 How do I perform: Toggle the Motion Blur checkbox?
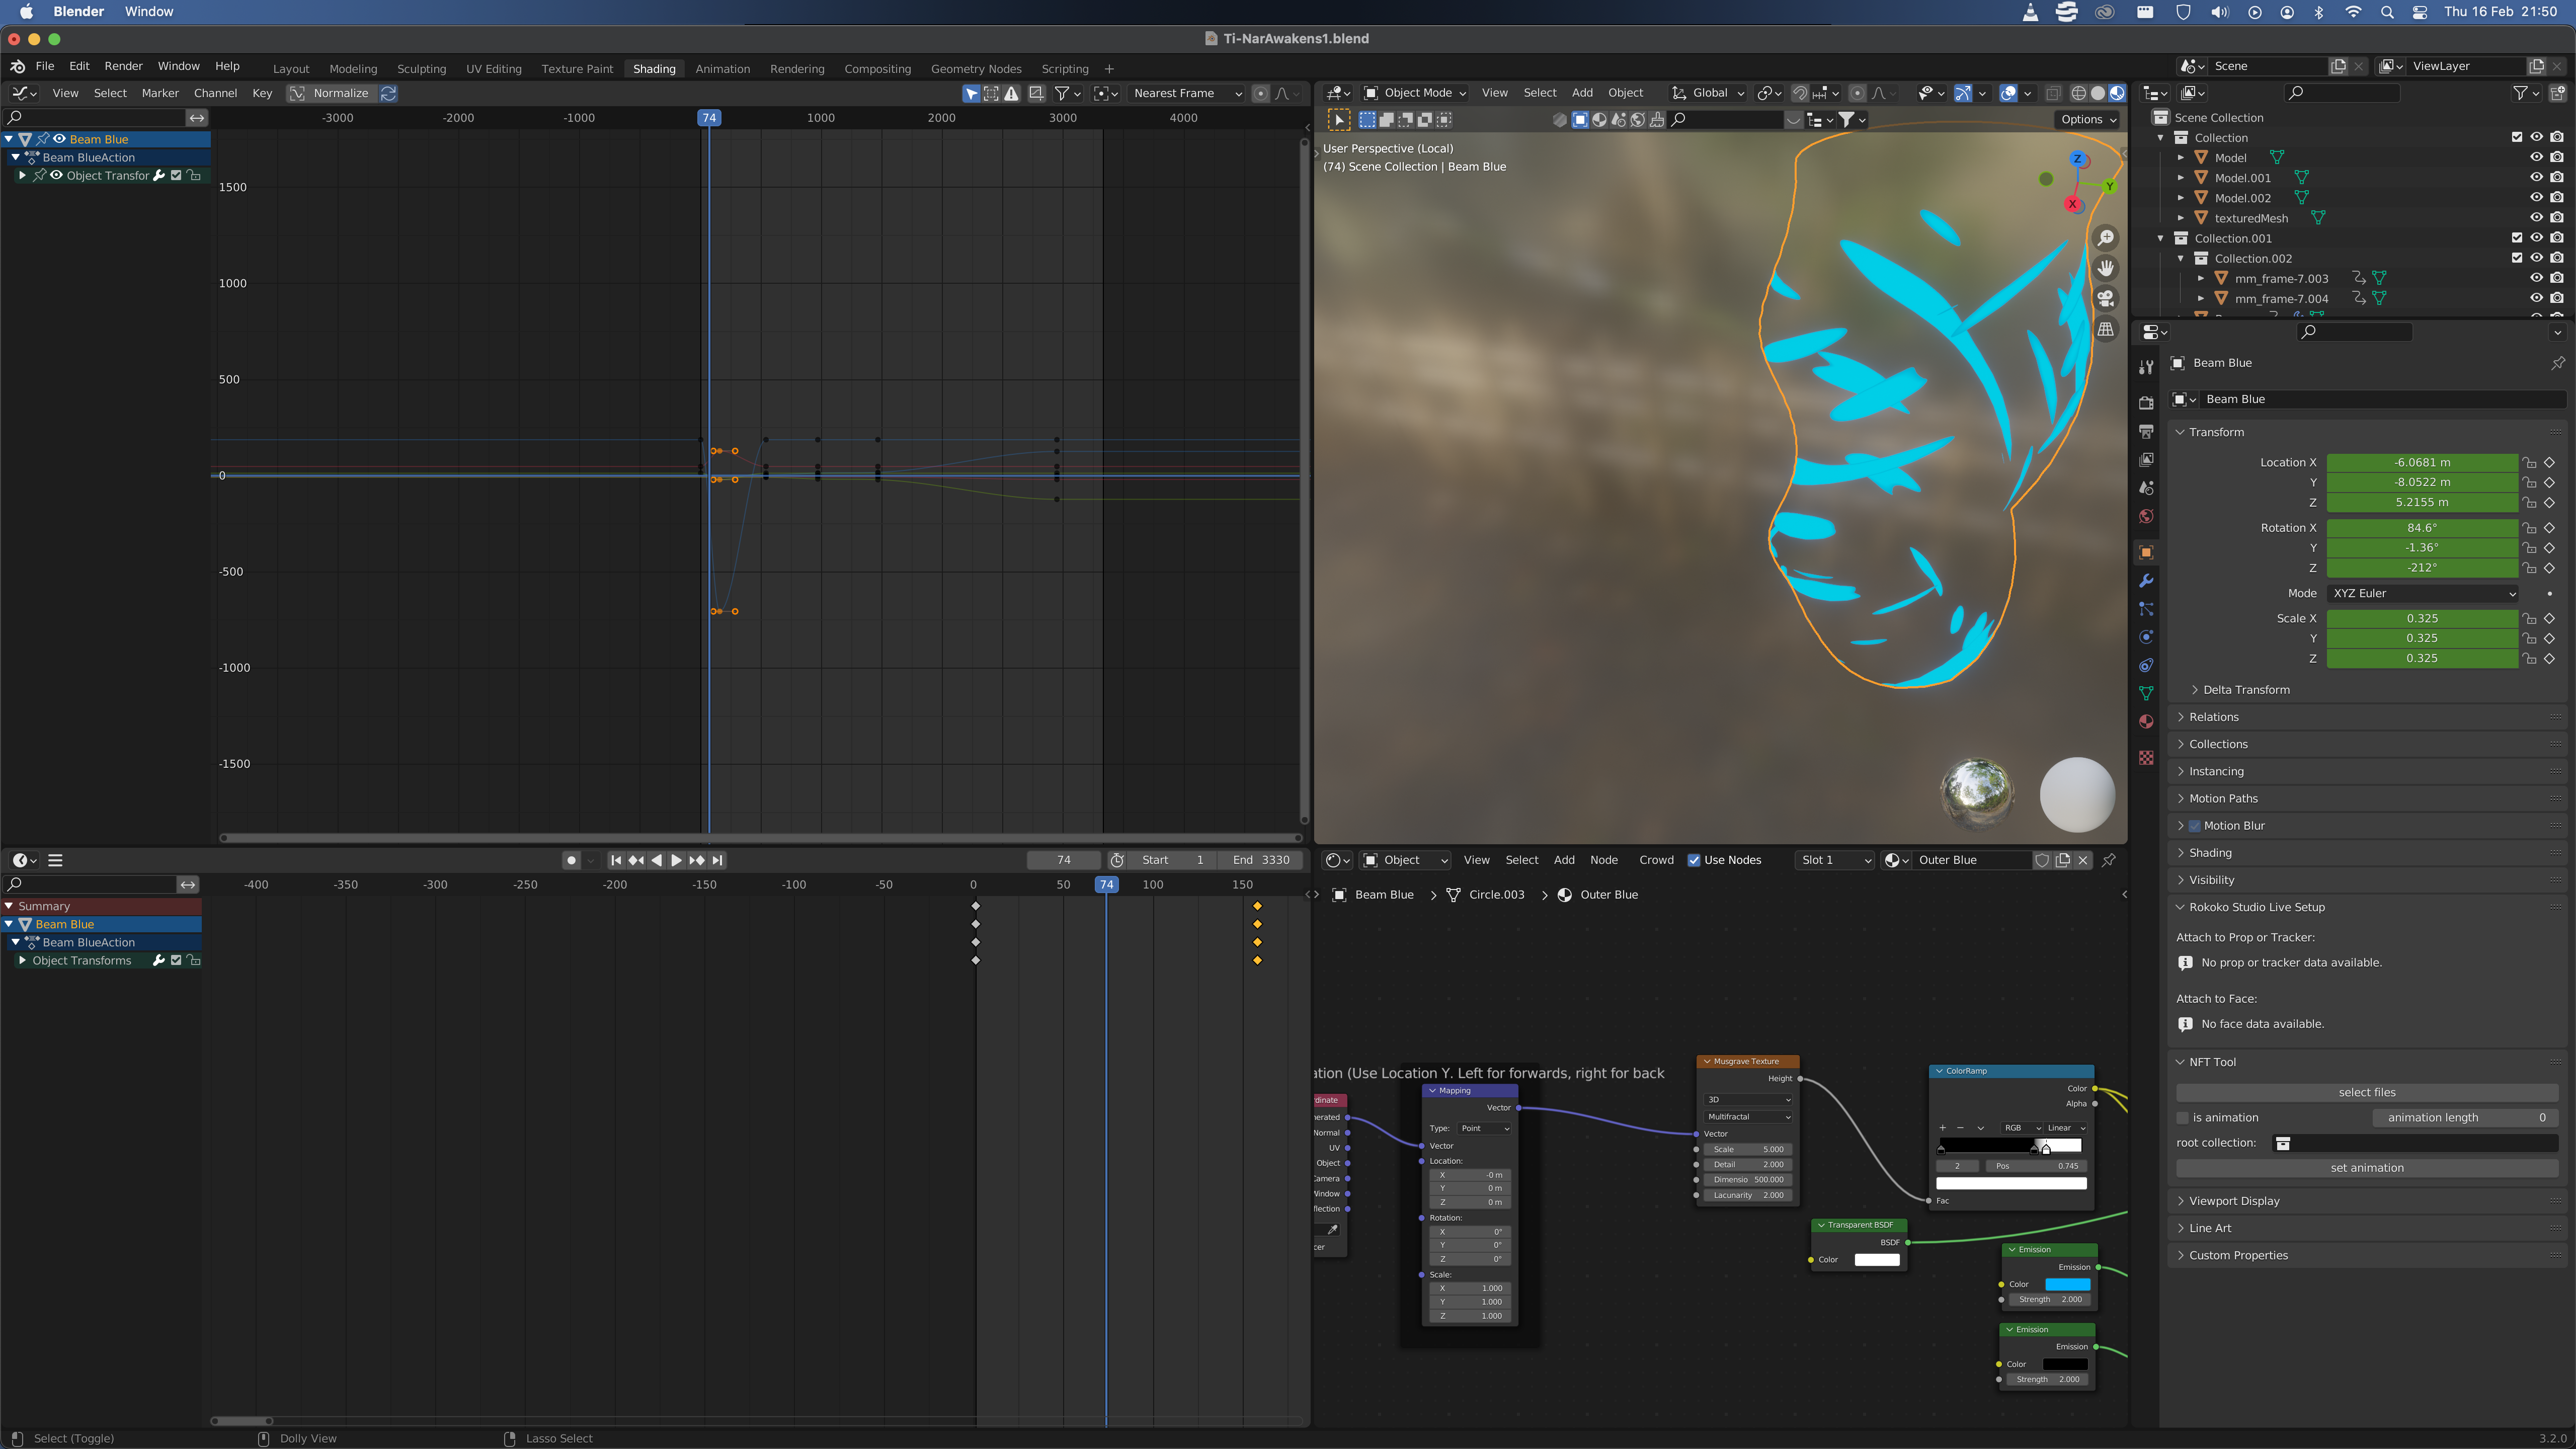[2194, 826]
